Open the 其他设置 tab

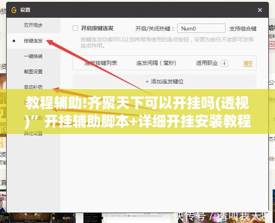[33, 133]
